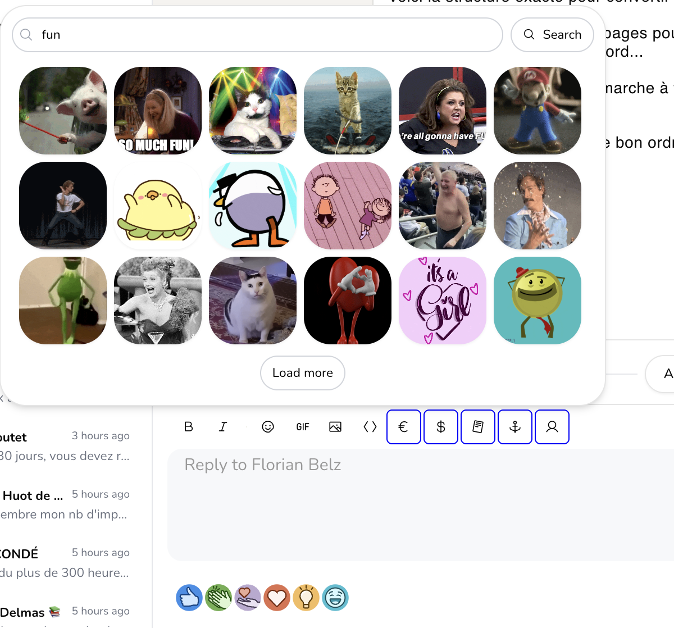The height and width of the screenshot is (628, 674).
Task: Select the pig with sparkler GIF
Action: point(63,111)
